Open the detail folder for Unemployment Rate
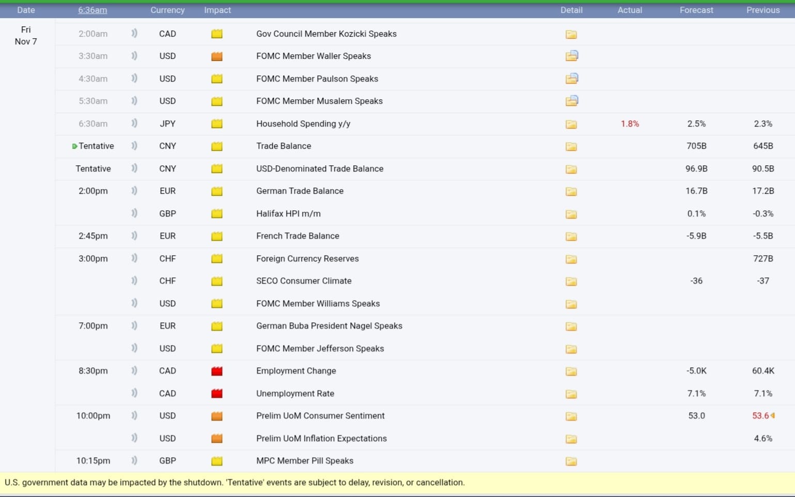Viewport: 795px width, 497px height. tap(571, 394)
